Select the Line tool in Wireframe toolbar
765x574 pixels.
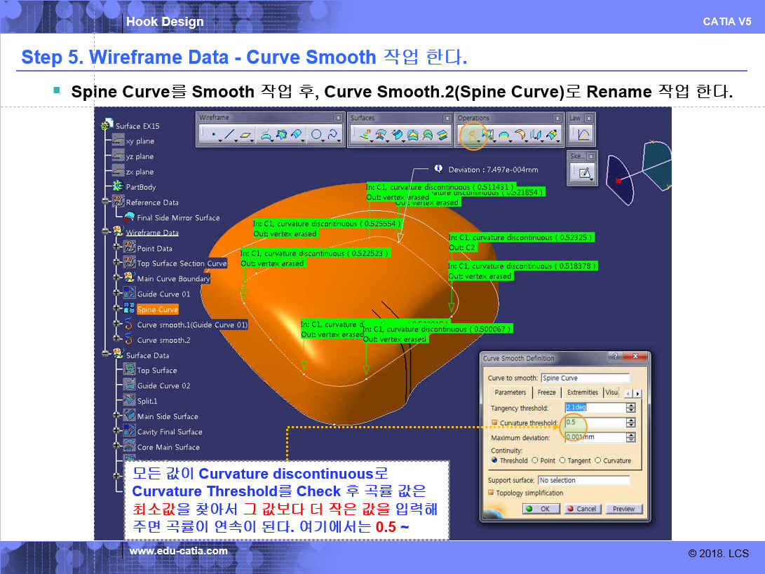coord(229,135)
